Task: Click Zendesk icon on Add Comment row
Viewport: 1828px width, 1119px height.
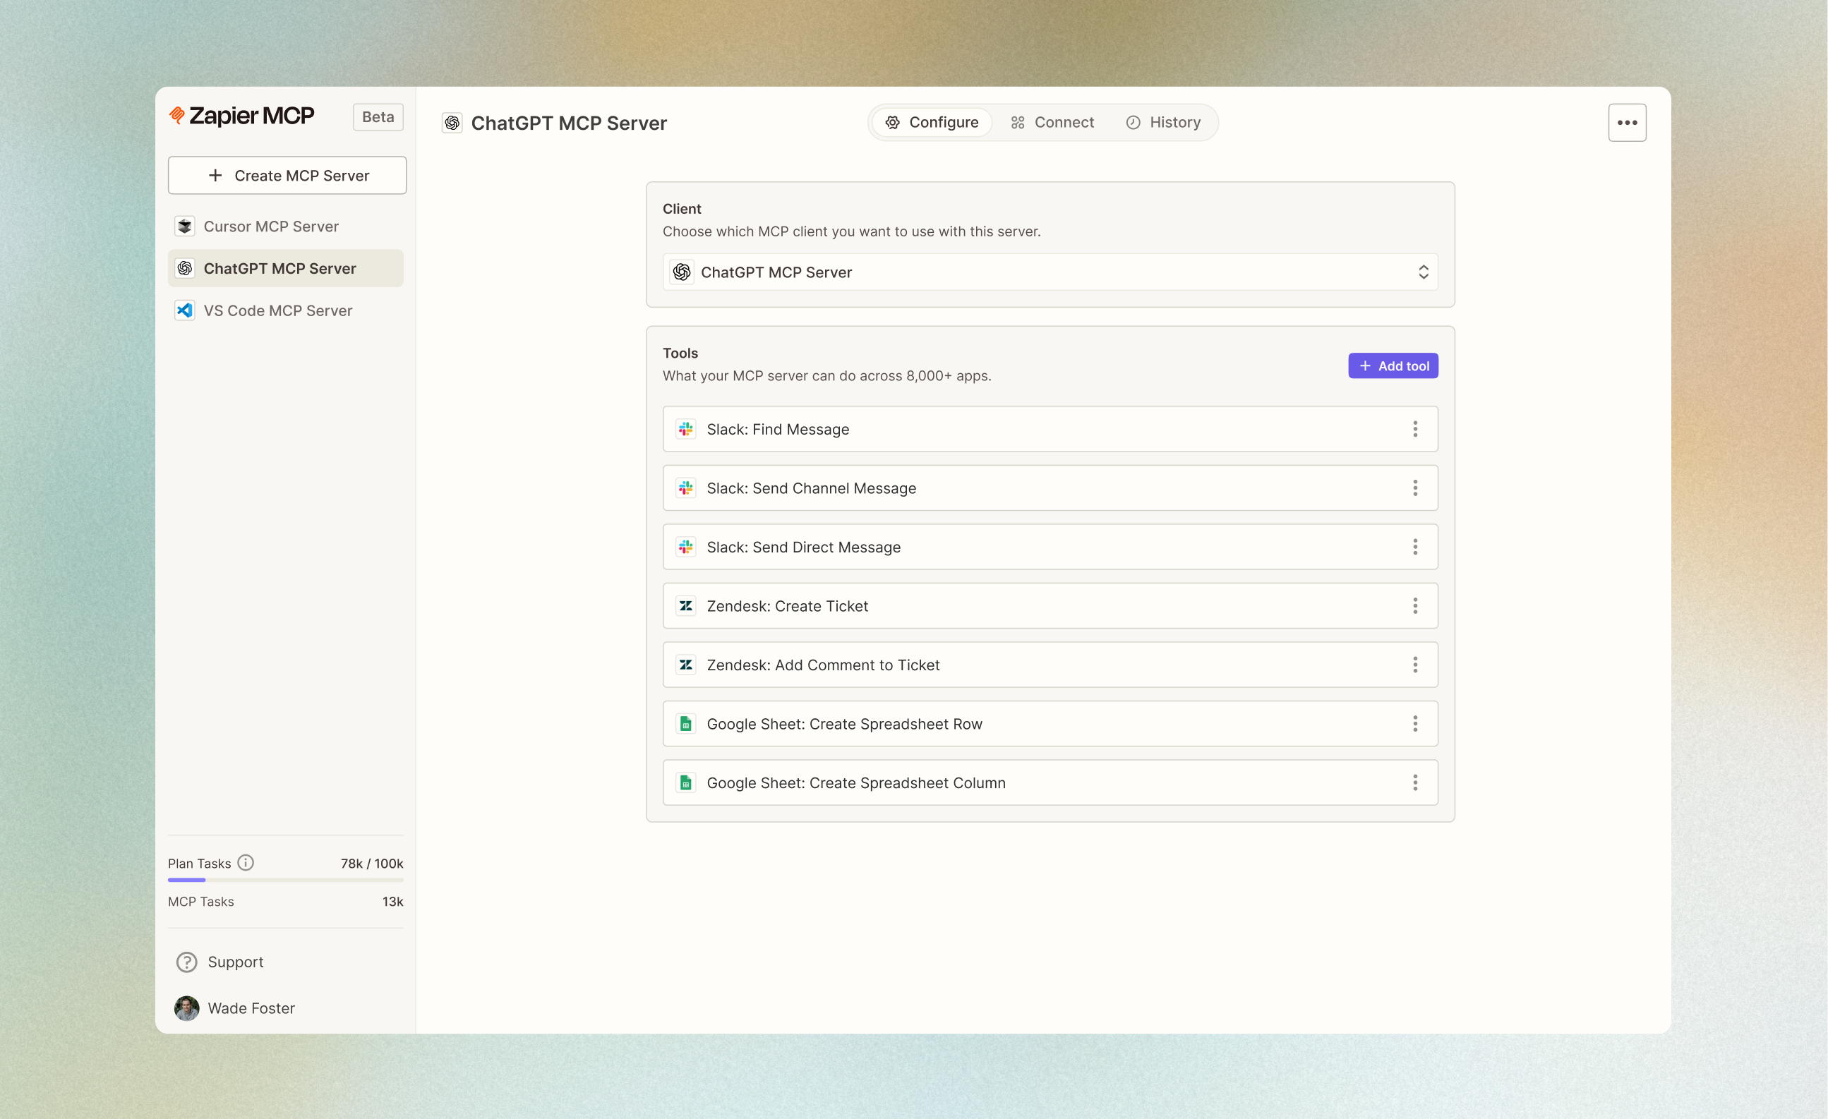Action: tap(685, 665)
